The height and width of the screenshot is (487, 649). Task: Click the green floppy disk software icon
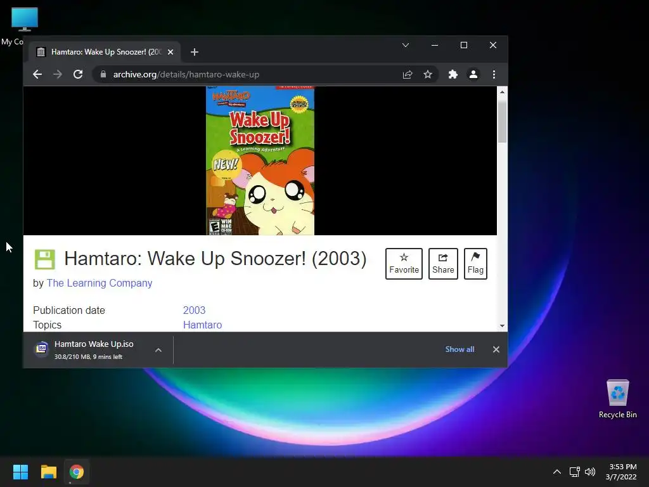pyautogui.click(x=45, y=259)
